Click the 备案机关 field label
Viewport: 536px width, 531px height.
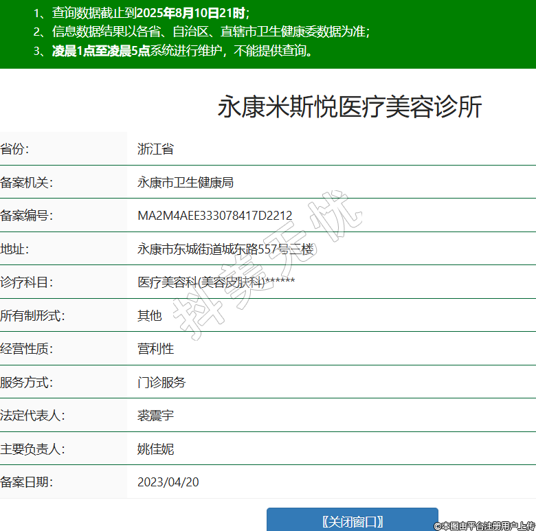[x=26, y=182]
